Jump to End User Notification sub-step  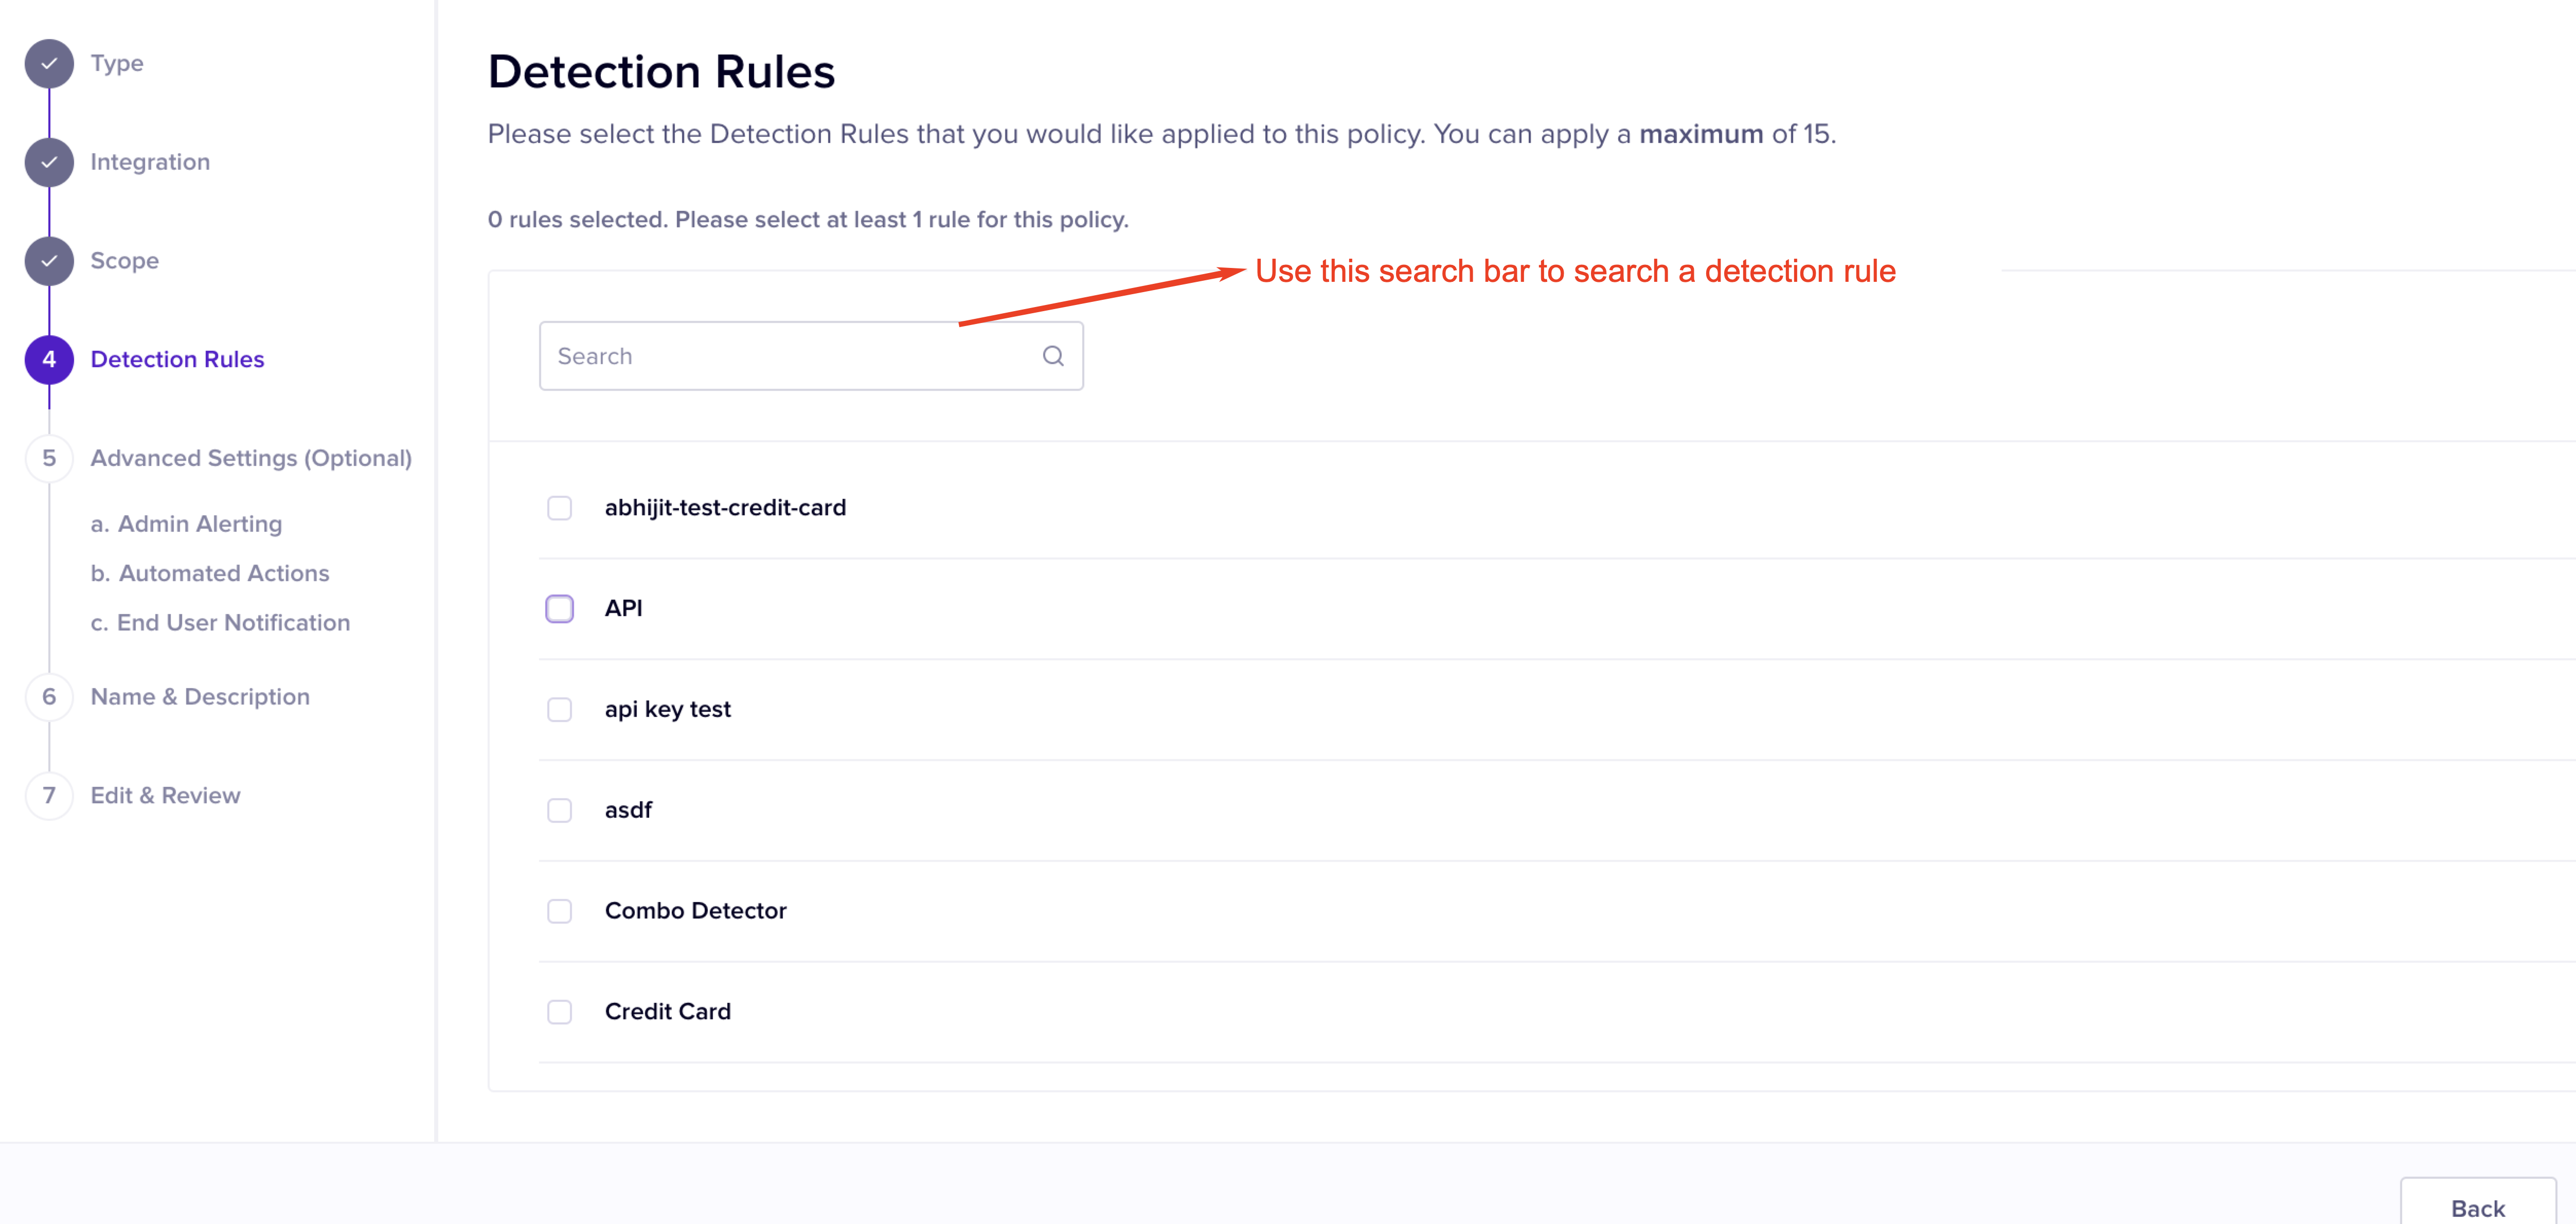tap(220, 623)
